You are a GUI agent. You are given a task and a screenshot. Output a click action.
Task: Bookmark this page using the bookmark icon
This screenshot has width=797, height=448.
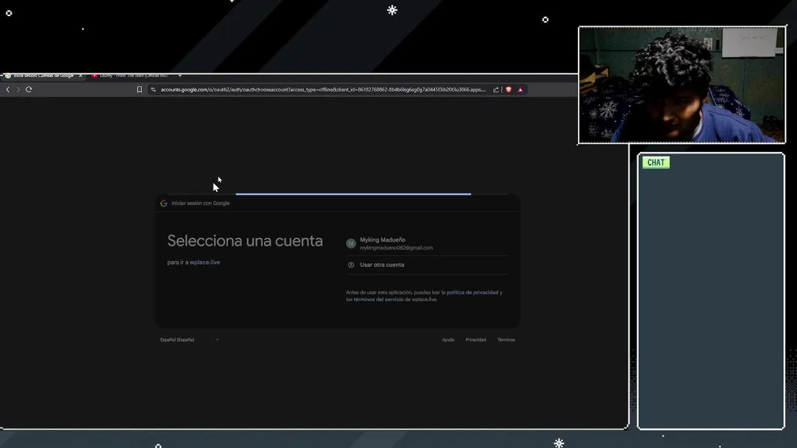[139, 90]
